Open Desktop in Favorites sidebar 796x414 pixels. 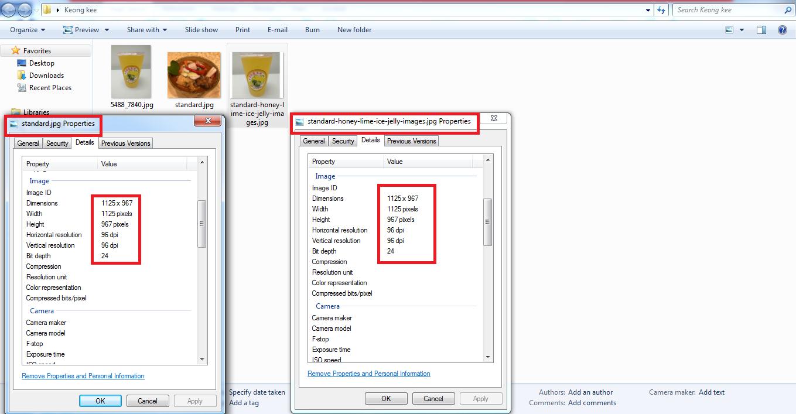(41, 63)
